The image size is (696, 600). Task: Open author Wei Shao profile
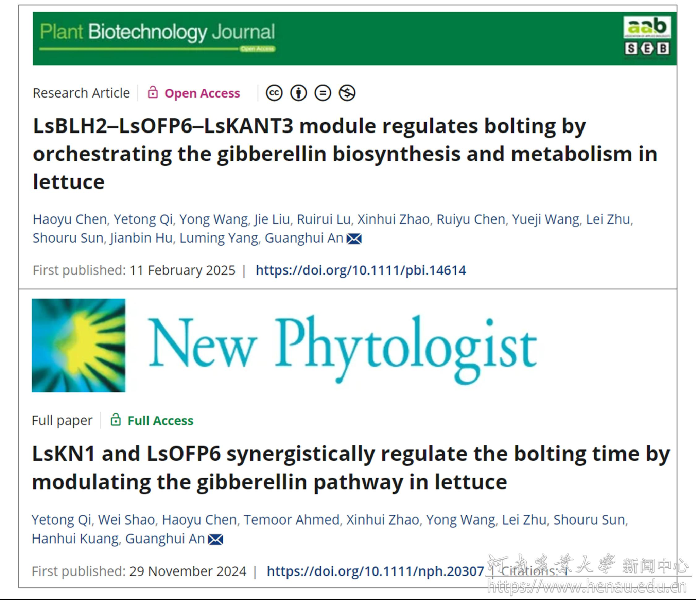click(126, 520)
